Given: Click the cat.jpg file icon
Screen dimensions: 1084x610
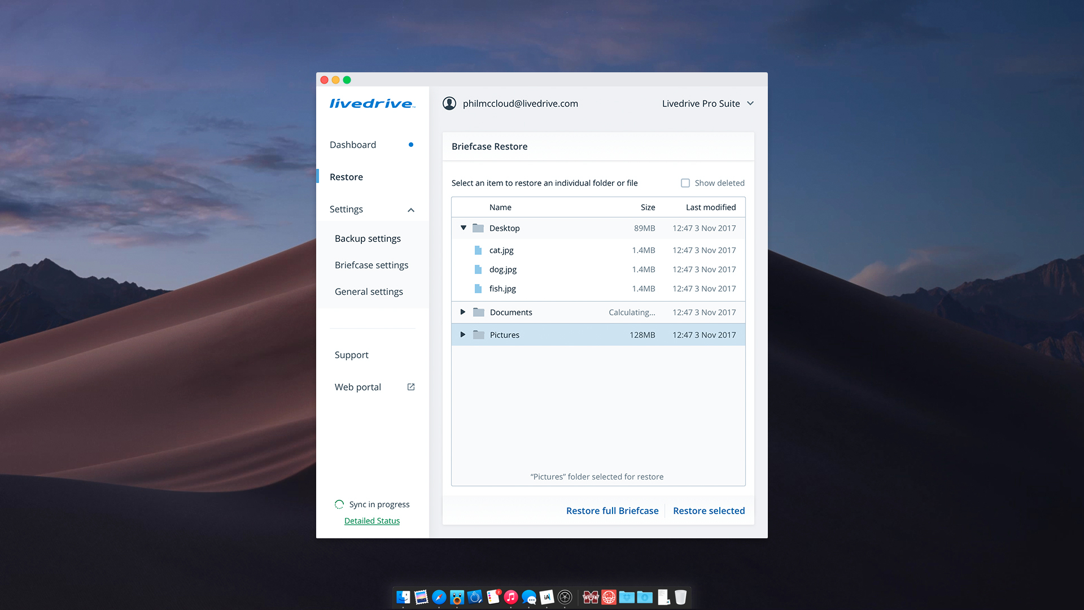Looking at the screenshot, I should (x=478, y=250).
